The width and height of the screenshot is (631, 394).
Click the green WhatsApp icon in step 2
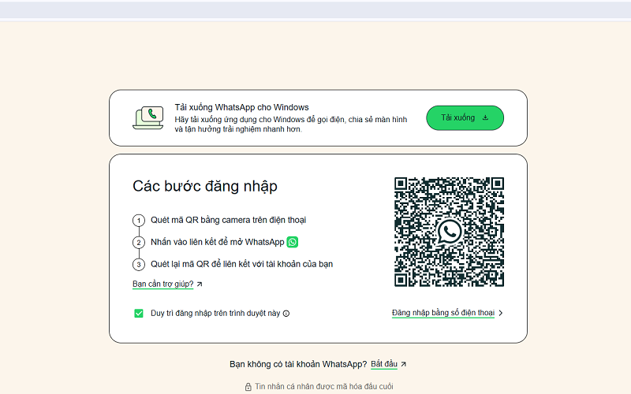tap(293, 242)
